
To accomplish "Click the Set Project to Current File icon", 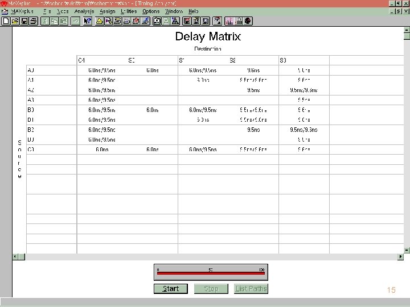I will tap(166, 21).
